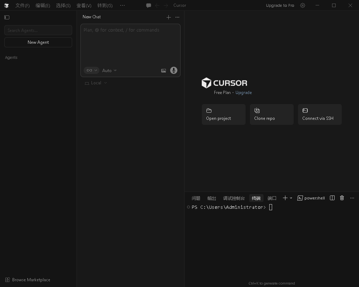Click the chat bubble icon in title bar
The width and height of the screenshot is (359, 287).
coord(149,5)
